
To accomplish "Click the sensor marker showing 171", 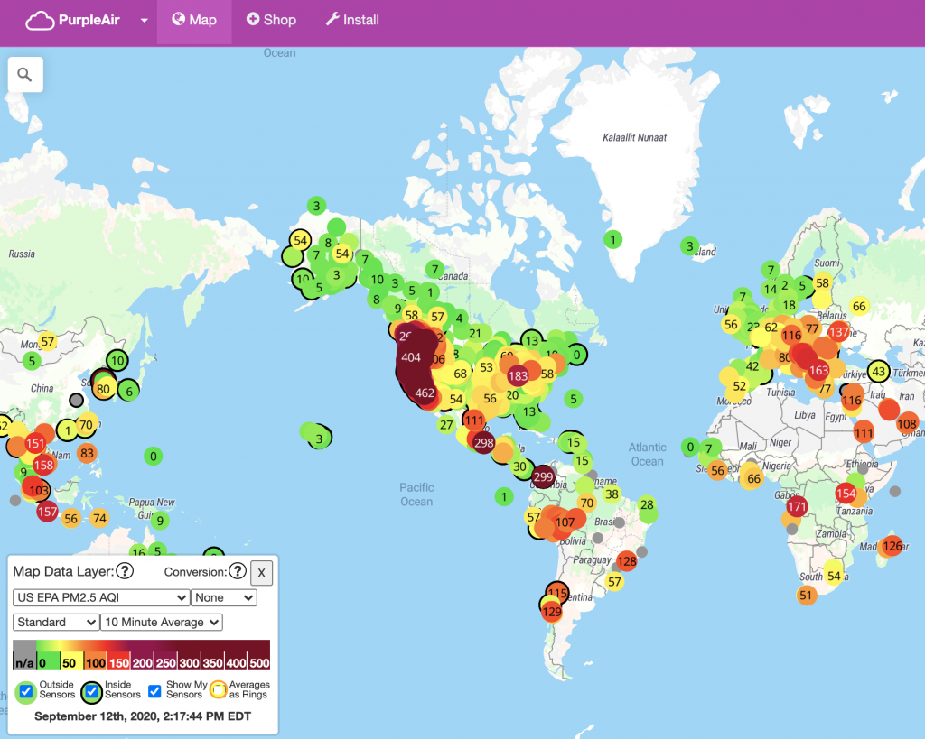I will pos(796,507).
